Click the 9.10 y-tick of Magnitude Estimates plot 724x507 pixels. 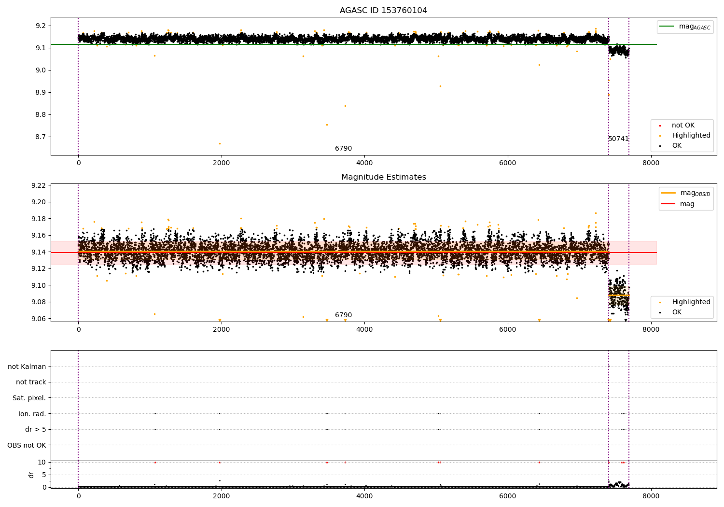point(39,286)
